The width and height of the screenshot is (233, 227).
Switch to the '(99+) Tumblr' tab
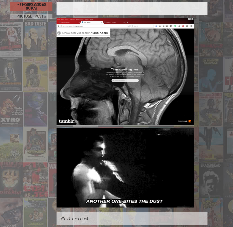69,22
